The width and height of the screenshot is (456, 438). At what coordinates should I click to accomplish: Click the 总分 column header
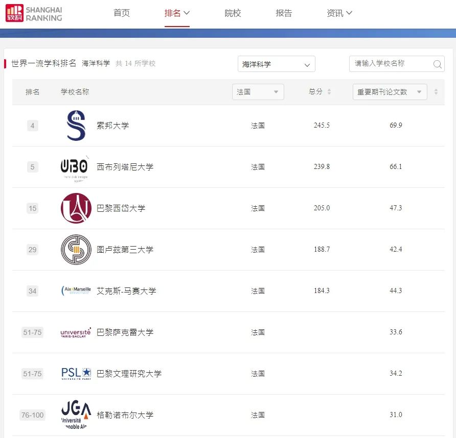click(x=315, y=92)
